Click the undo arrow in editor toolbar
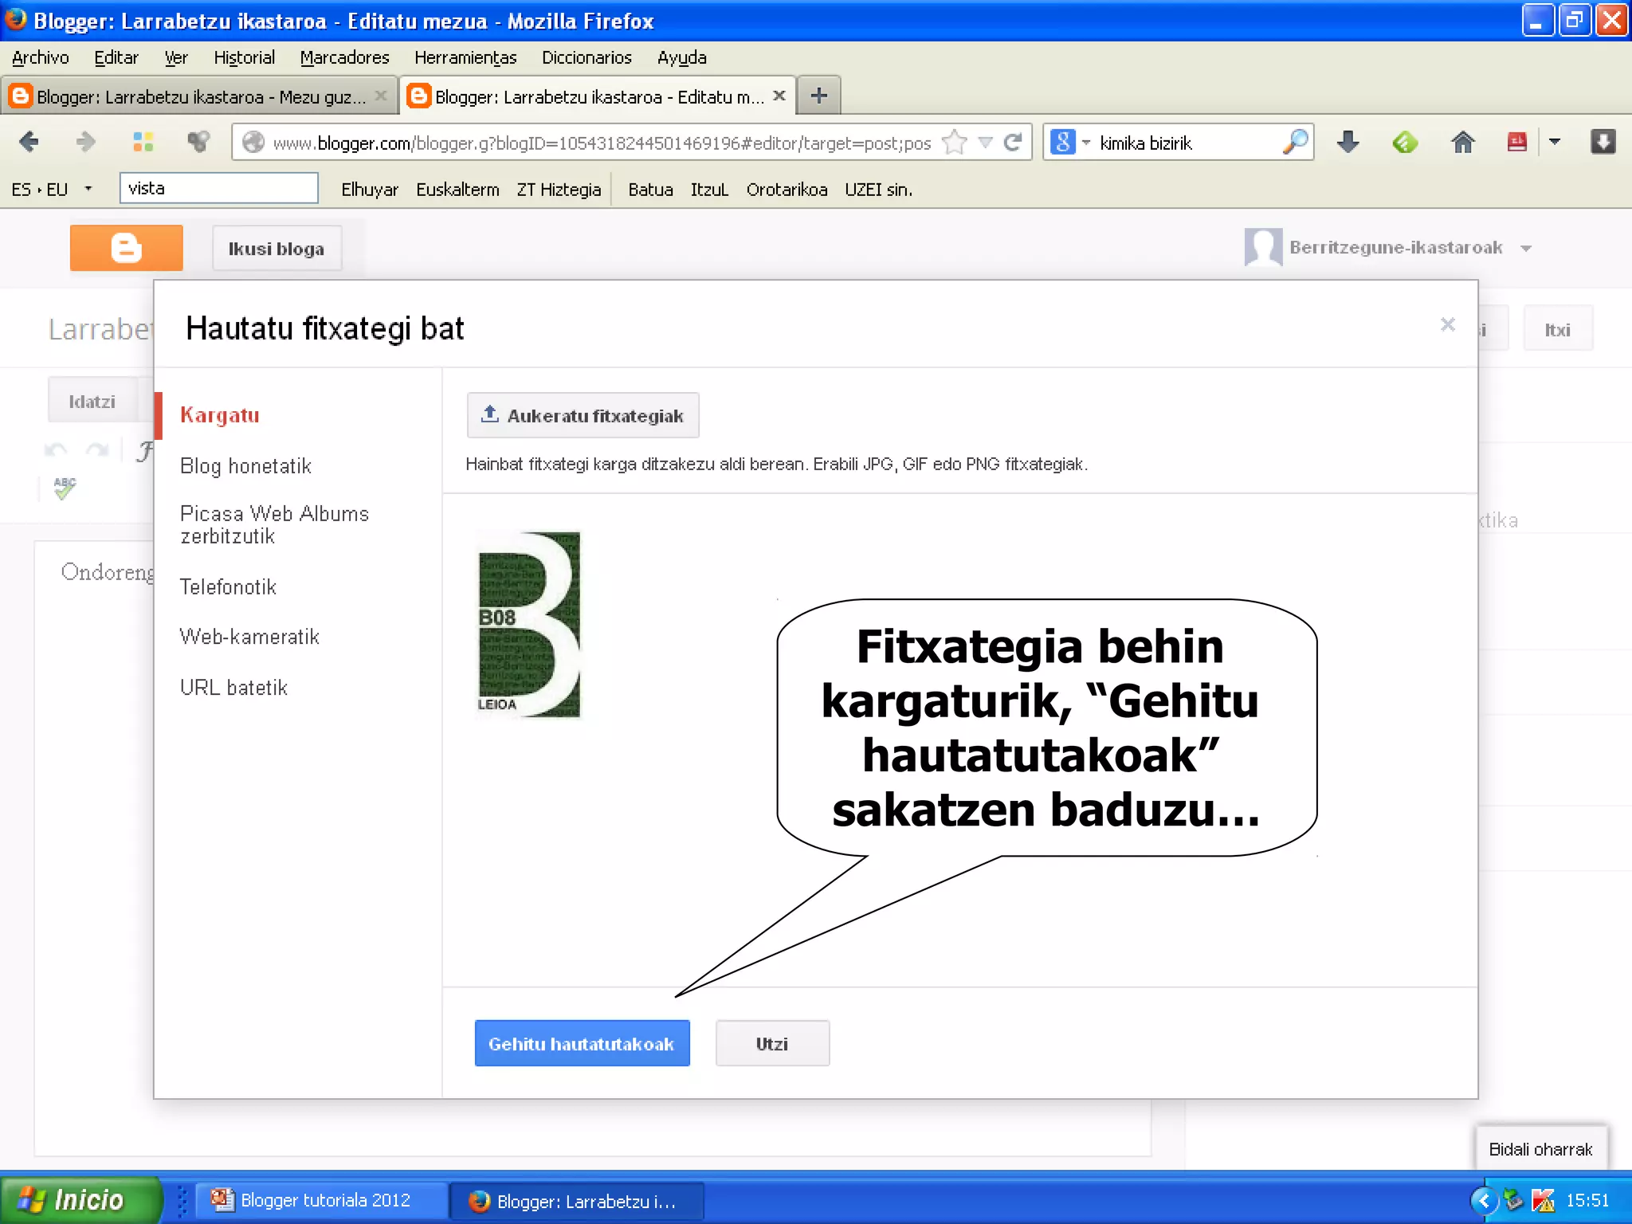 pyautogui.click(x=56, y=450)
